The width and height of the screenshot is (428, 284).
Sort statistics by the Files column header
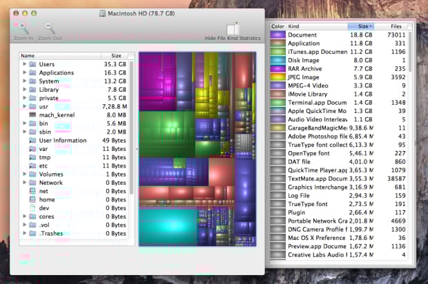pyautogui.click(x=396, y=26)
